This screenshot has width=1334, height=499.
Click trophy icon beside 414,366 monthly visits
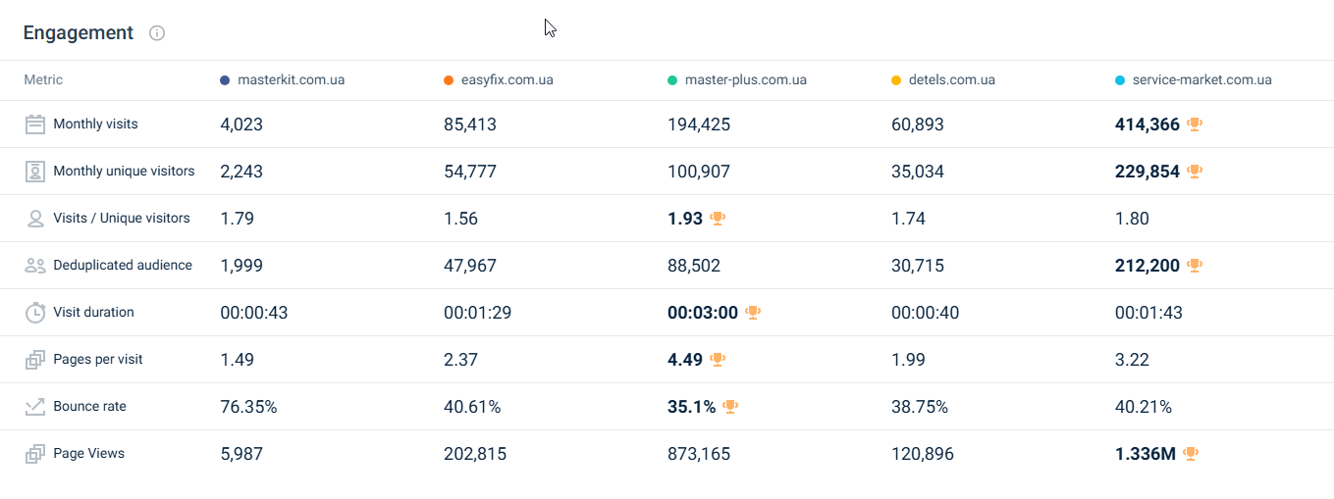1195,125
